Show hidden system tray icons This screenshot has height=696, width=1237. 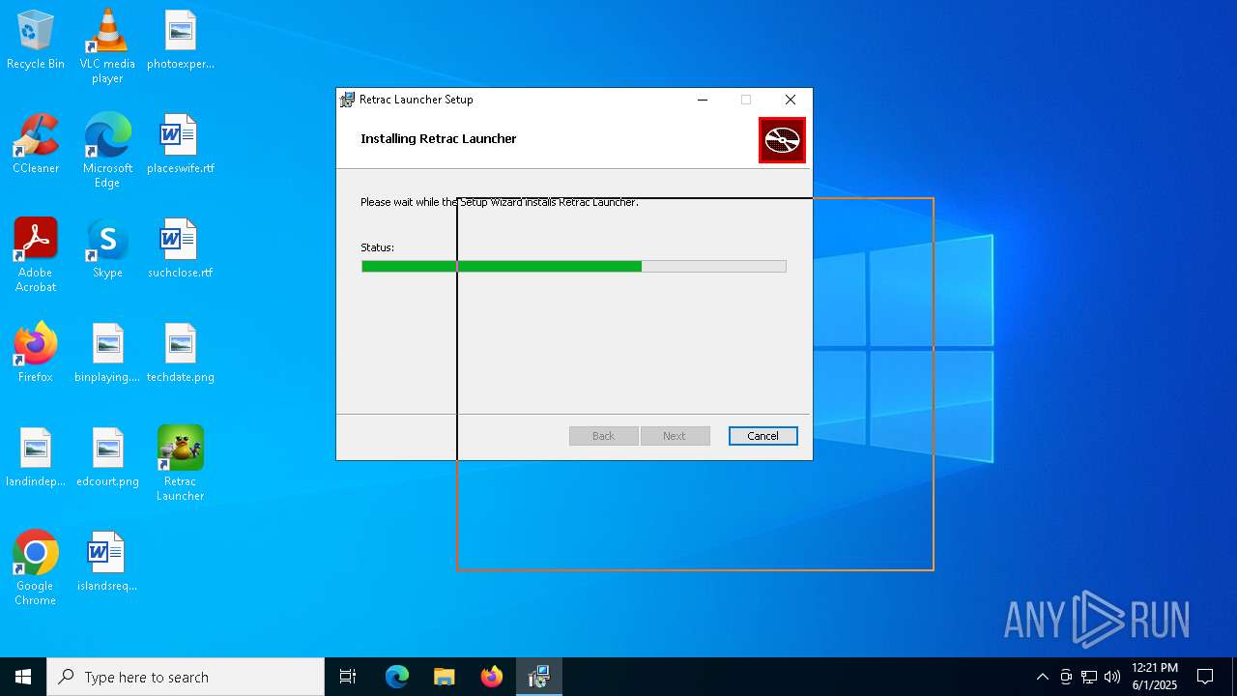click(x=1042, y=677)
